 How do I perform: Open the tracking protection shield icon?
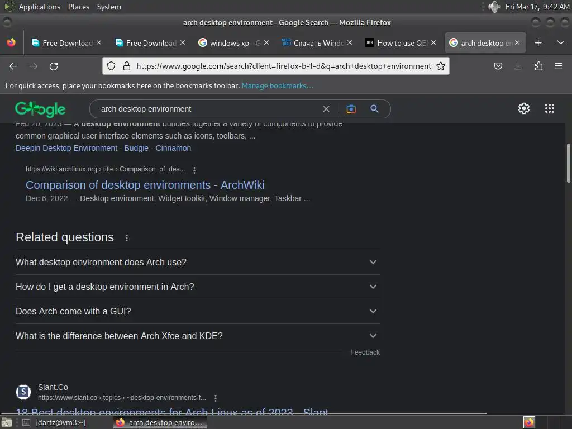click(111, 66)
